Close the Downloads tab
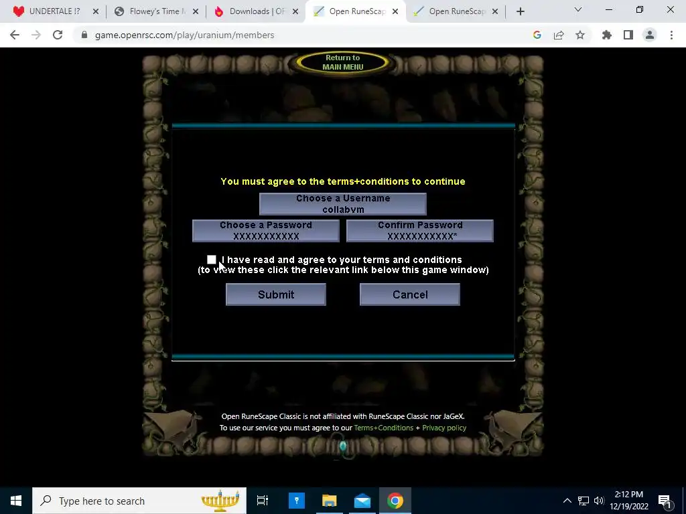The width and height of the screenshot is (686, 514). pos(295,12)
